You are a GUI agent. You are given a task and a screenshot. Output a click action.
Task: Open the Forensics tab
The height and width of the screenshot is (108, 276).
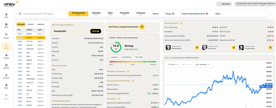click(141, 13)
